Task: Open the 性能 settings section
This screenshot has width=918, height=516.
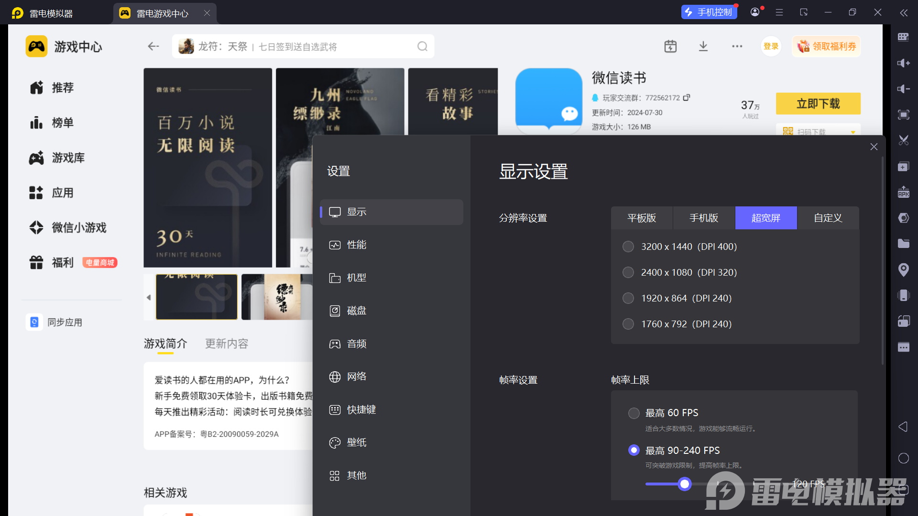Action: click(x=357, y=245)
